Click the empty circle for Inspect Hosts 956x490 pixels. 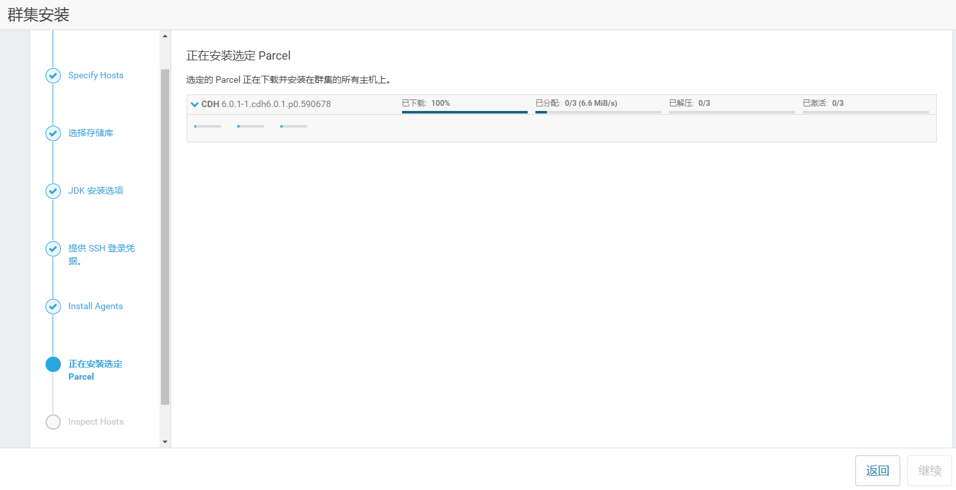(x=53, y=422)
